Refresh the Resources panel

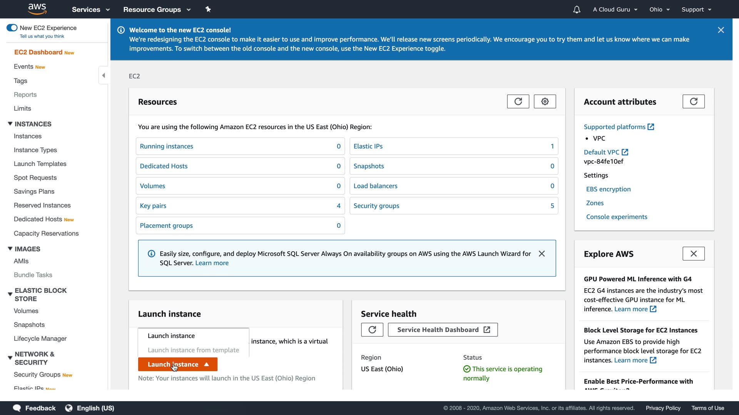[x=518, y=101]
